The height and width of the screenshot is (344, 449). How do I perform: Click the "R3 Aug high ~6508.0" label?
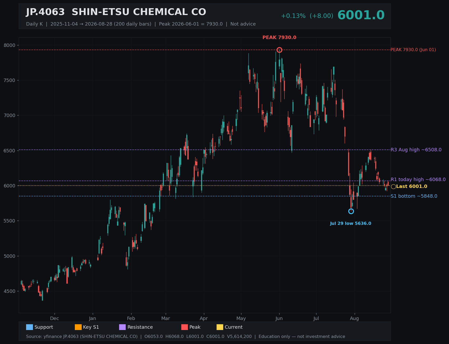416,150
